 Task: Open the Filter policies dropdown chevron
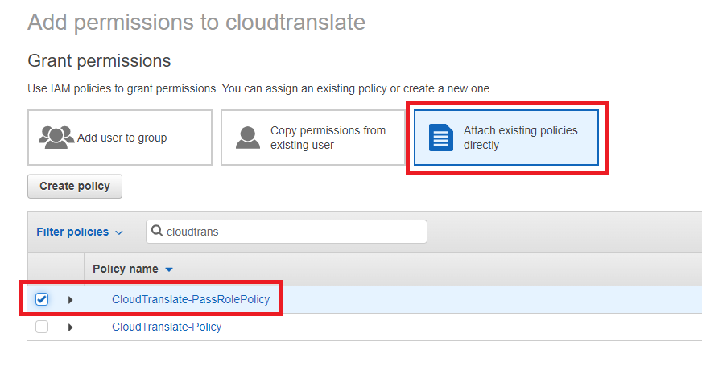(x=119, y=232)
